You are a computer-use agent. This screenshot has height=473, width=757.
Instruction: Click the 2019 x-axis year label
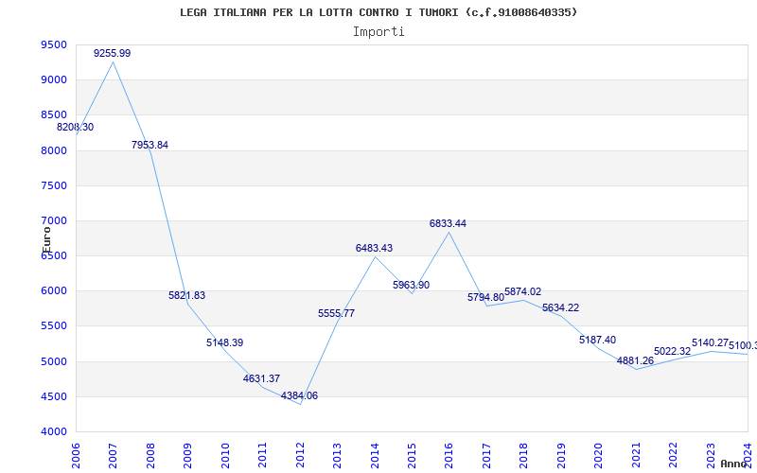coord(561,456)
